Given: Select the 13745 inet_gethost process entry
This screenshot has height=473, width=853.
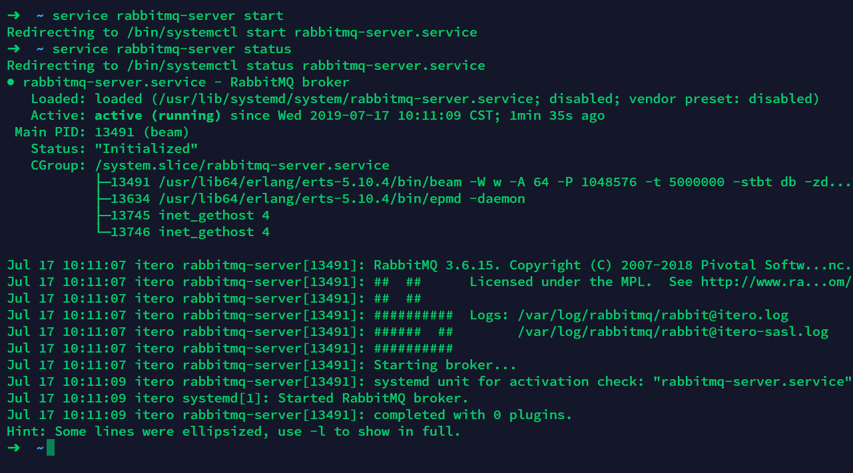Looking at the screenshot, I should [190, 216].
